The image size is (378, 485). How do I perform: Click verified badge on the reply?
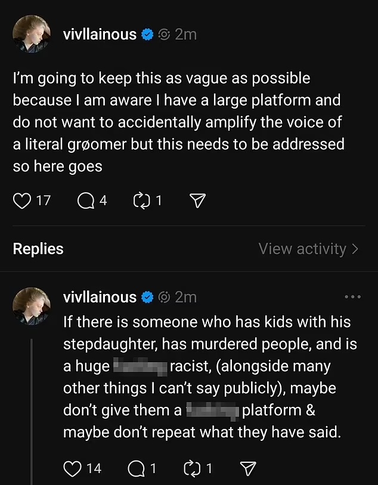tap(147, 296)
